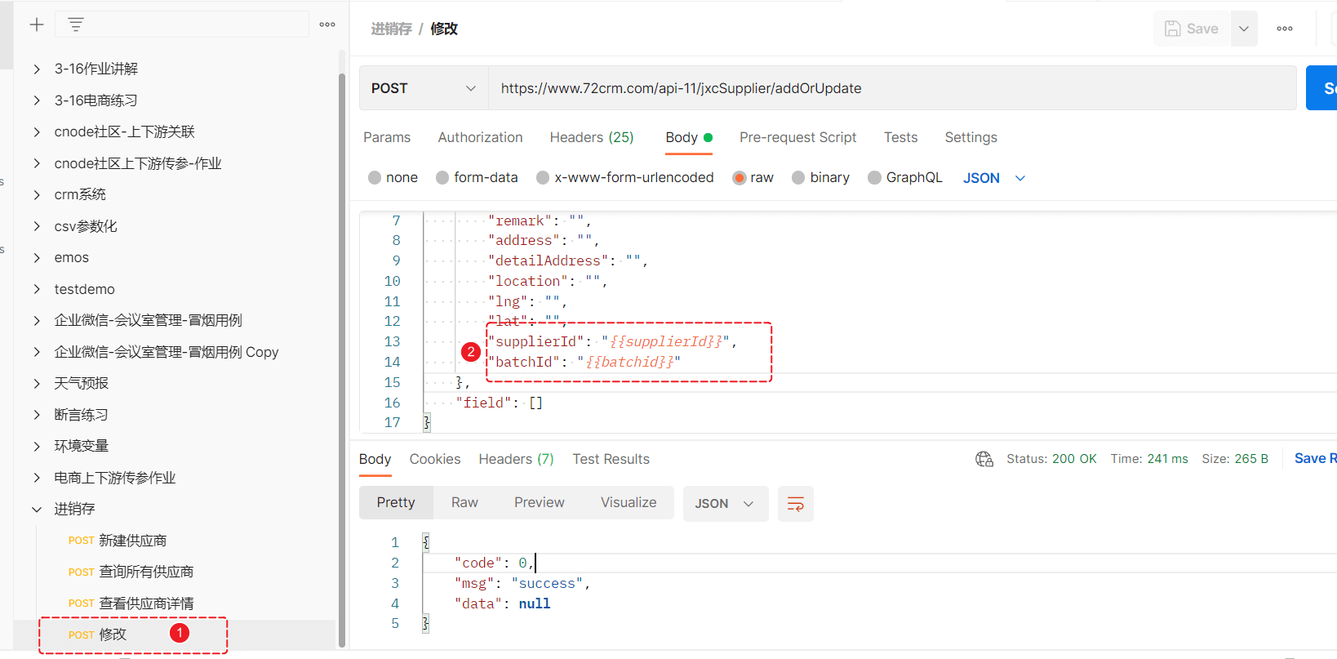Select x-www-form-urlencoded body type

click(624, 177)
